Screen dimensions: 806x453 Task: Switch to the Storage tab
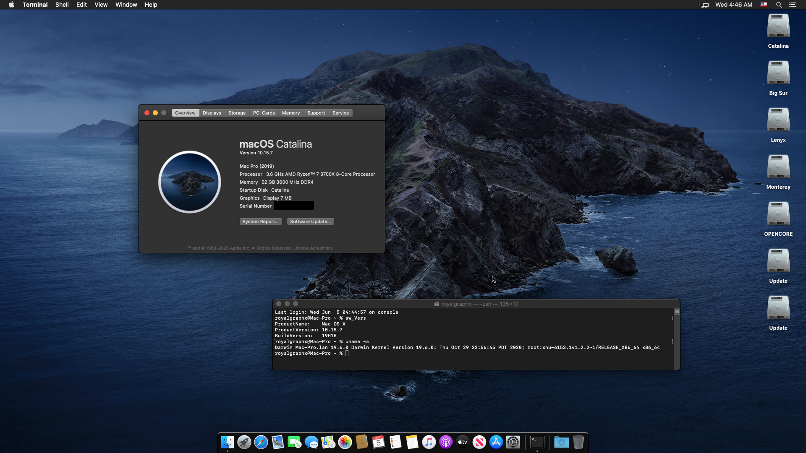point(237,113)
